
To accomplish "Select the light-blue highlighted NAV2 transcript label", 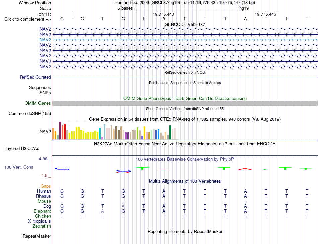I will (45, 40).
